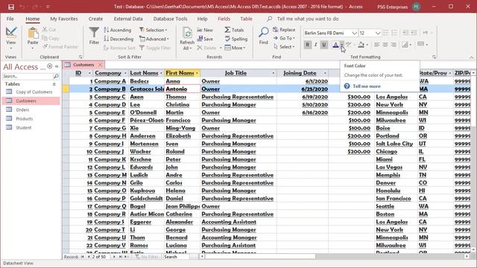The height and width of the screenshot is (268, 477).
Task: Open Company column filter dropdown arrow
Action: tap(125, 73)
